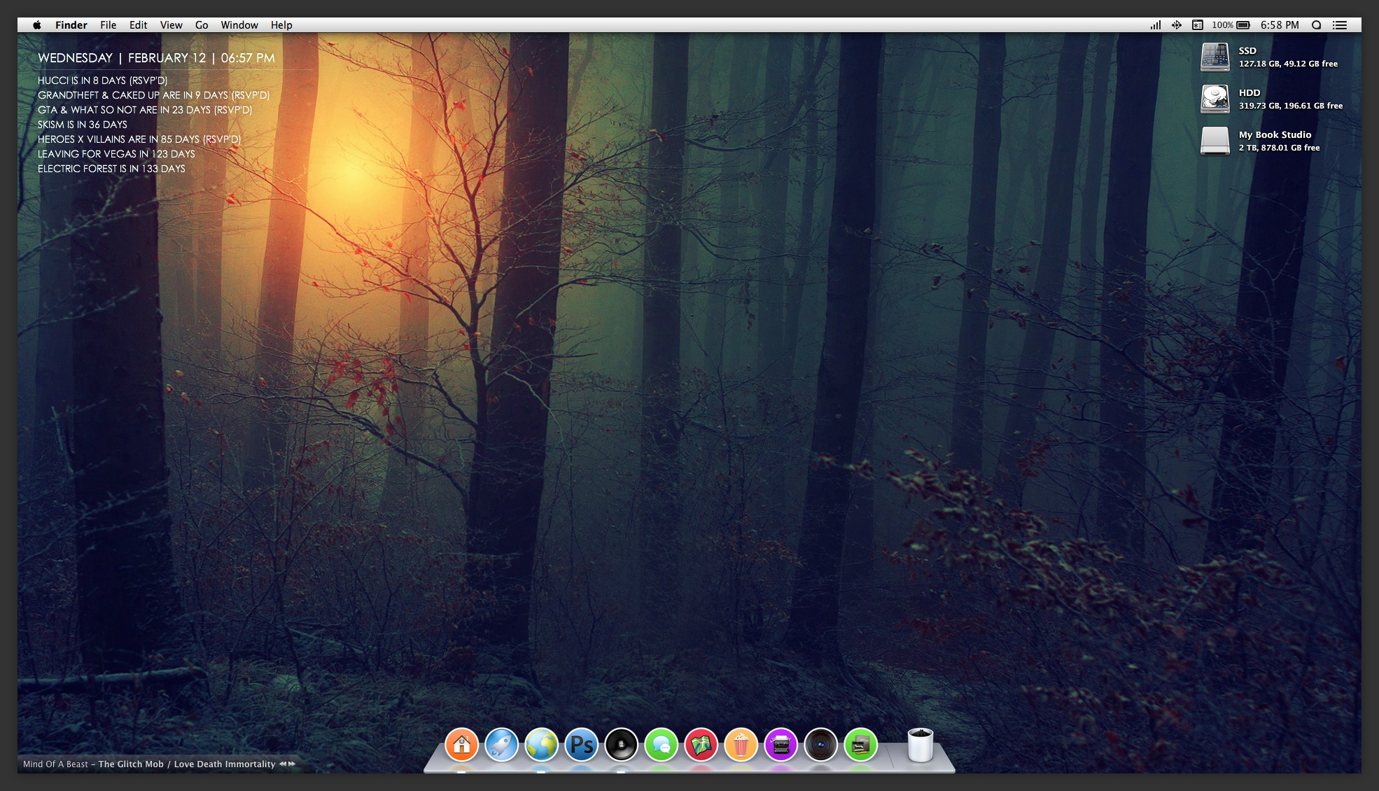Open the camera lens app in dock
1379x791 pixels.
[x=820, y=745]
